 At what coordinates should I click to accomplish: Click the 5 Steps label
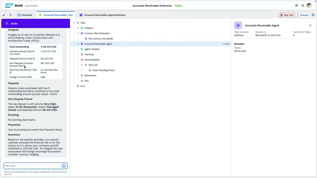pyautogui.click(x=226, y=44)
